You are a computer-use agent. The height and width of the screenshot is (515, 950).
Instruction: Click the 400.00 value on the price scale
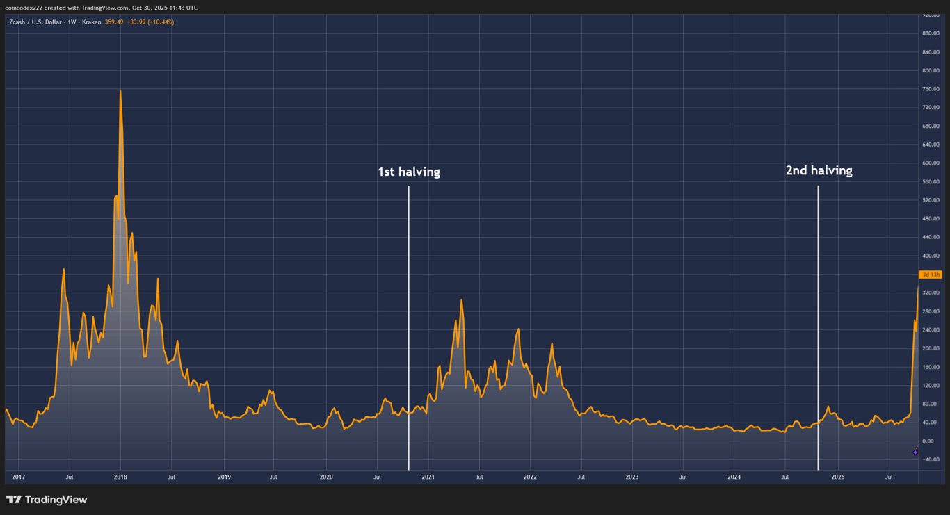pyautogui.click(x=929, y=254)
